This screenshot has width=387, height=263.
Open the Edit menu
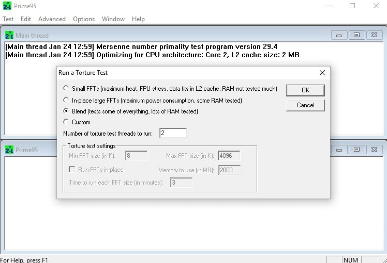coord(26,19)
